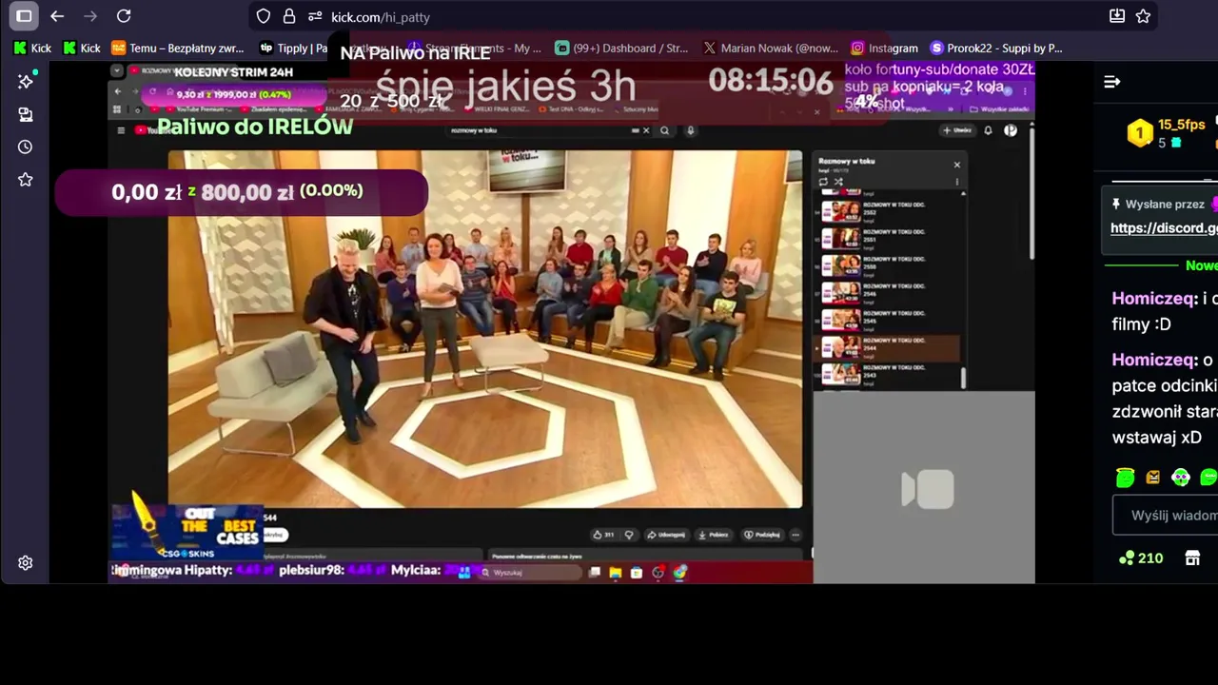
Task: Like the streamed YouTube video
Action: tap(603, 535)
